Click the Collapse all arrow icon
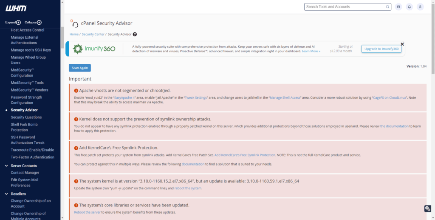The width and height of the screenshot is (435, 220). (39, 23)
